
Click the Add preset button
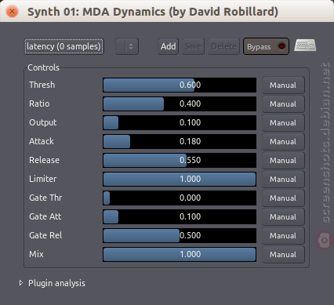click(x=169, y=46)
